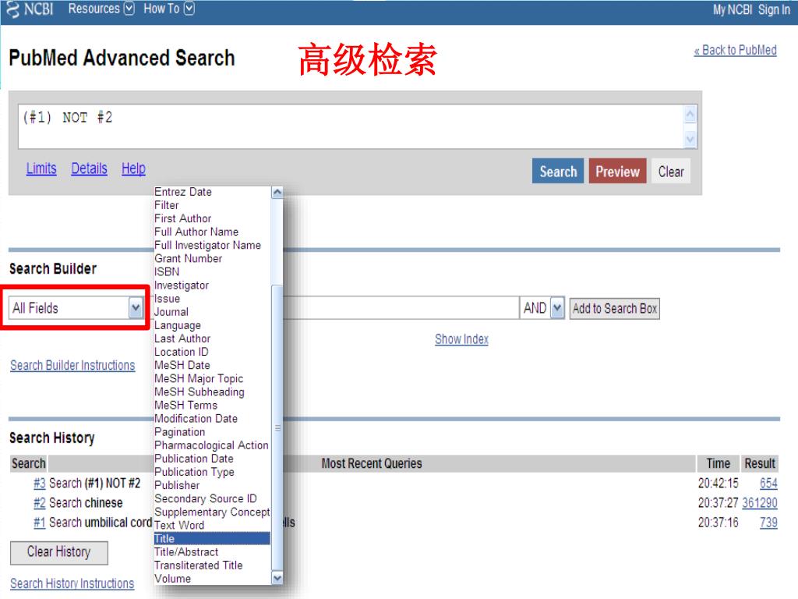The width and height of the screenshot is (798, 599).
Task: Open the All Fields dropdown
Action: [x=76, y=308]
